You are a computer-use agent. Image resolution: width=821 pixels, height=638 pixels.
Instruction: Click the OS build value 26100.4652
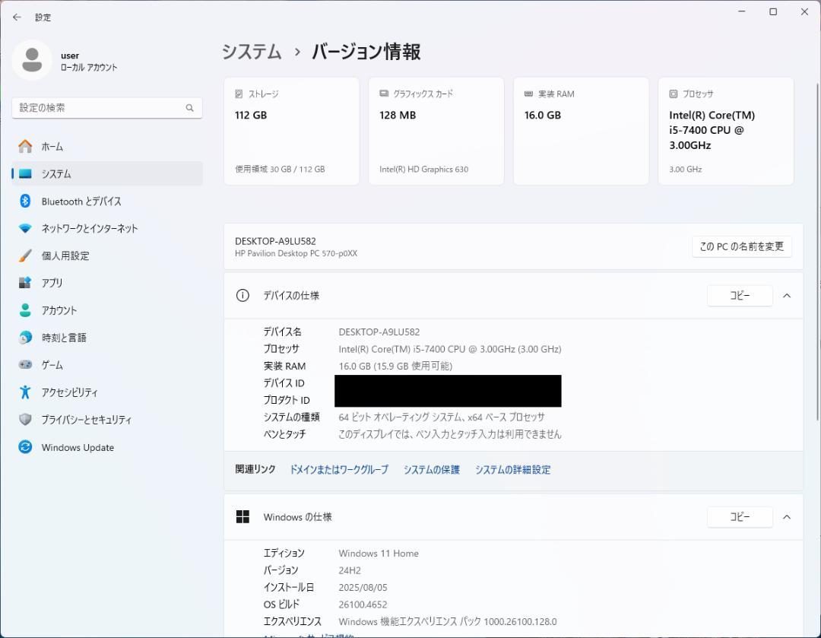click(363, 605)
